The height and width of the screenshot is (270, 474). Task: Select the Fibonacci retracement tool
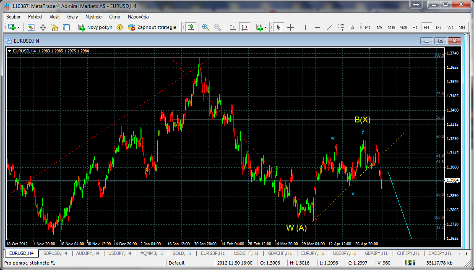point(341,27)
